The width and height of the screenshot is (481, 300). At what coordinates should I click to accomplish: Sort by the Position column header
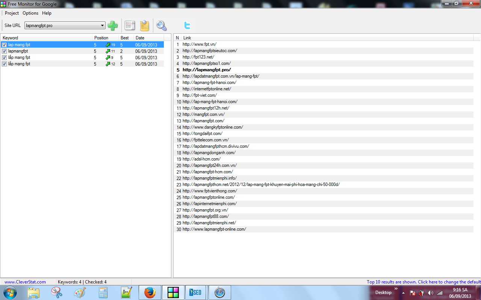click(x=106, y=38)
